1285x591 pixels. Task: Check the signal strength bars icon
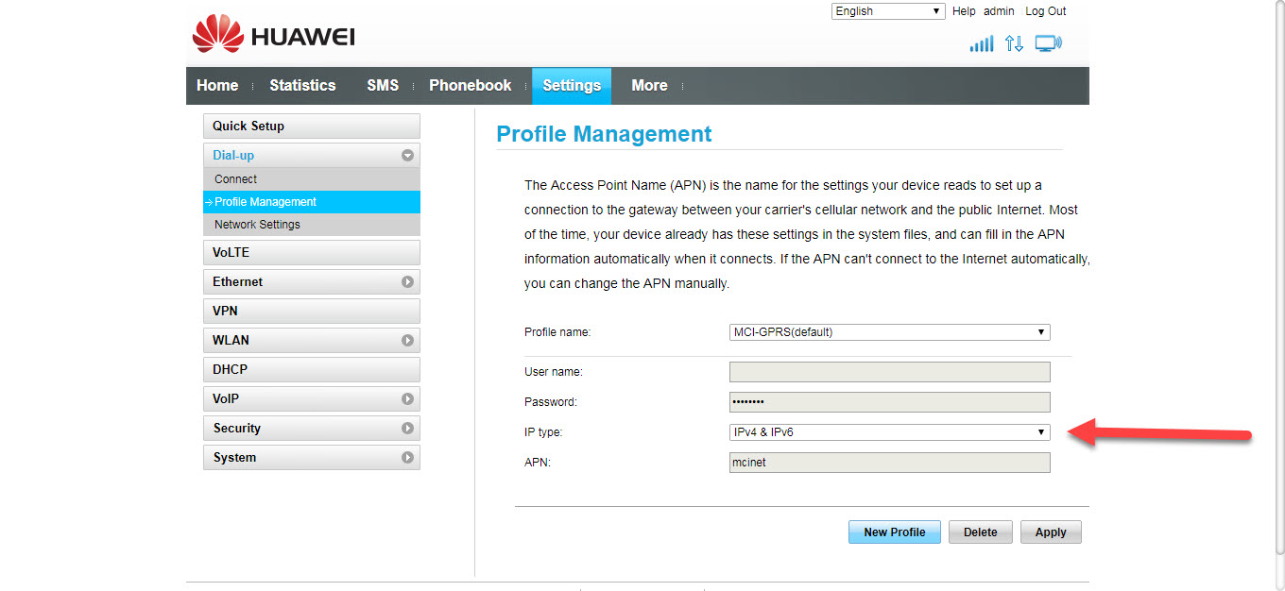coord(982,43)
